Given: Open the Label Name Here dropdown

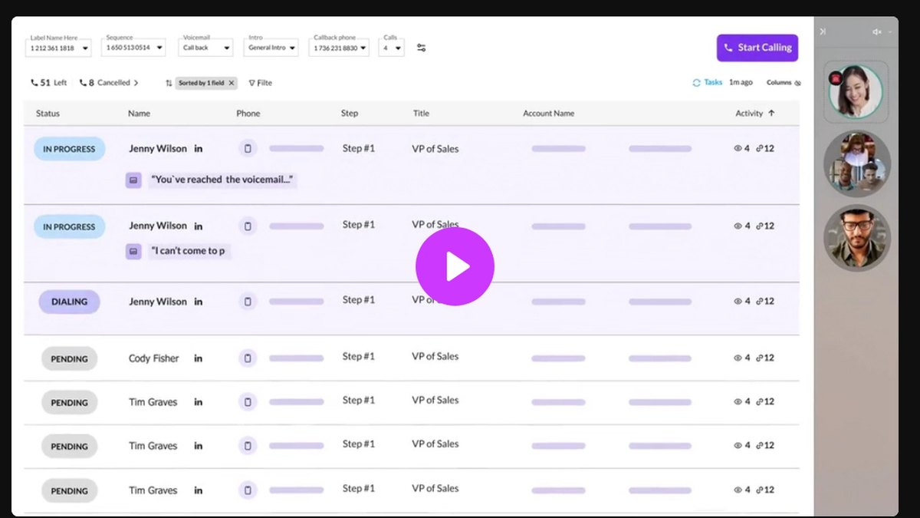Looking at the screenshot, I should (58, 48).
